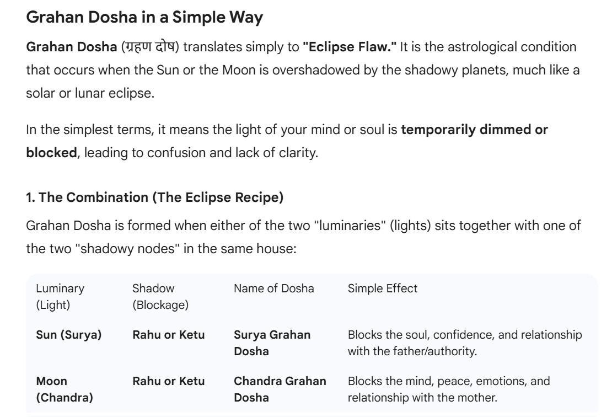This screenshot has width=612, height=417.
Task: Select the "1. The Combination (The Eclipse Recipe)" subheading
Action: pyautogui.click(x=155, y=198)
